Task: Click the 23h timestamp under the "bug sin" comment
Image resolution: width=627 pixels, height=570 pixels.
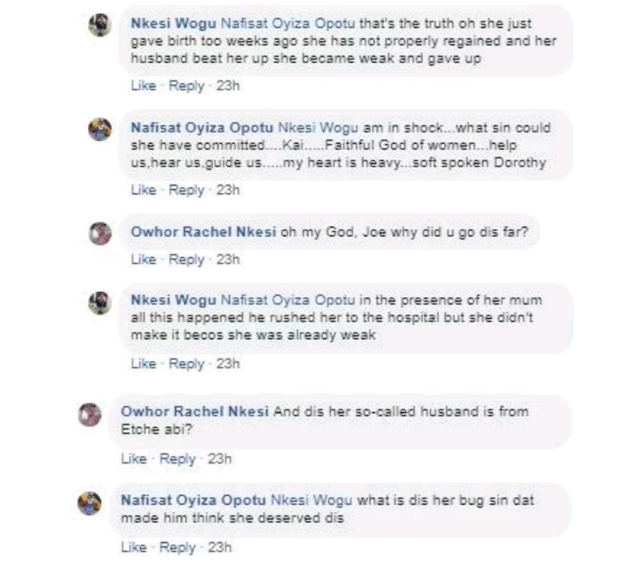Action: [219, 547]
